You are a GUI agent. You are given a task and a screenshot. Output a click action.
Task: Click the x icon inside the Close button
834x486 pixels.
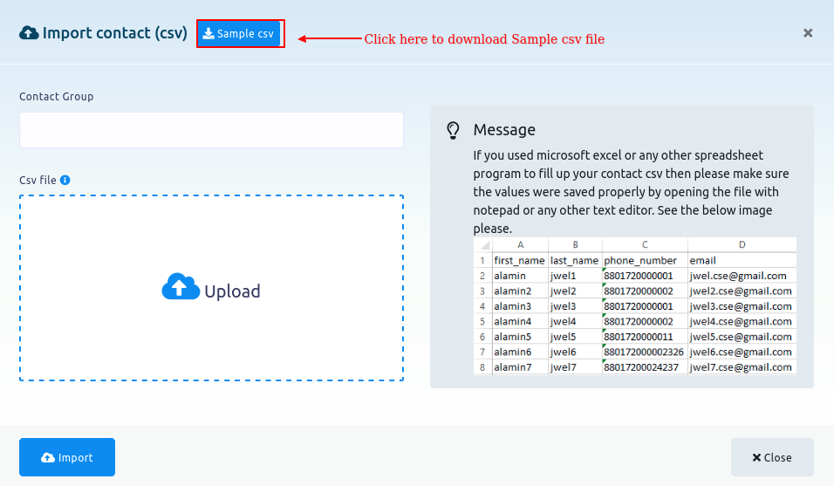click(756, 458)
